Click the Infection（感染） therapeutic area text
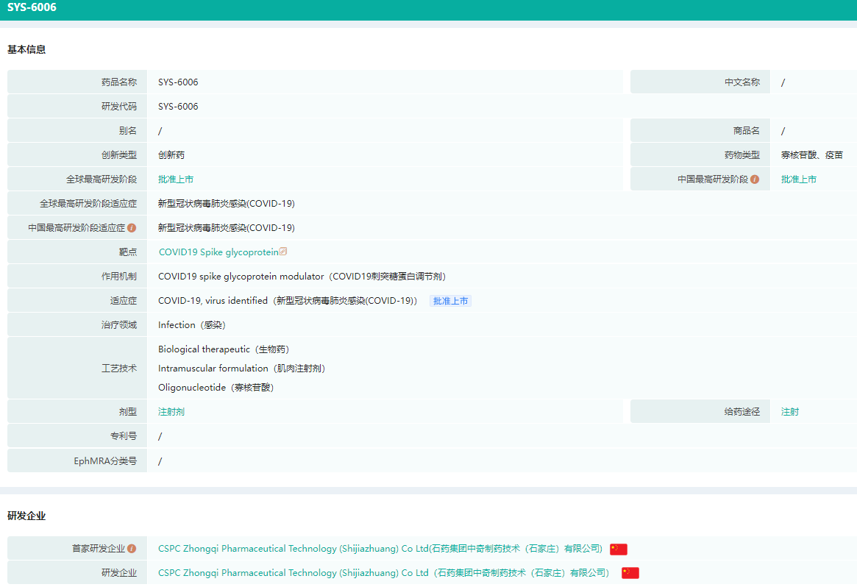This screenshot has height=587, width=857. click(192, 325)
